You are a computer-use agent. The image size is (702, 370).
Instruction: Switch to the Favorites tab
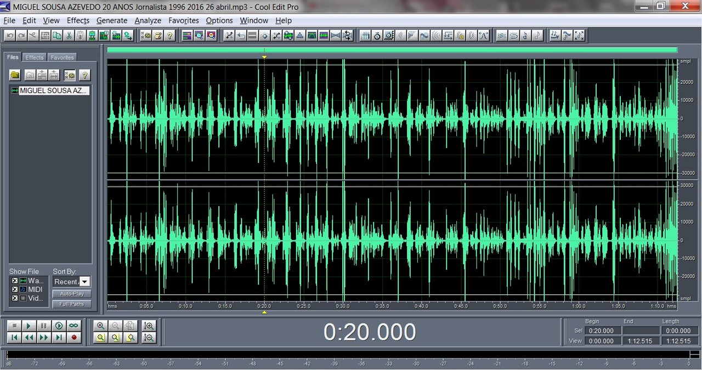point(62,58)
